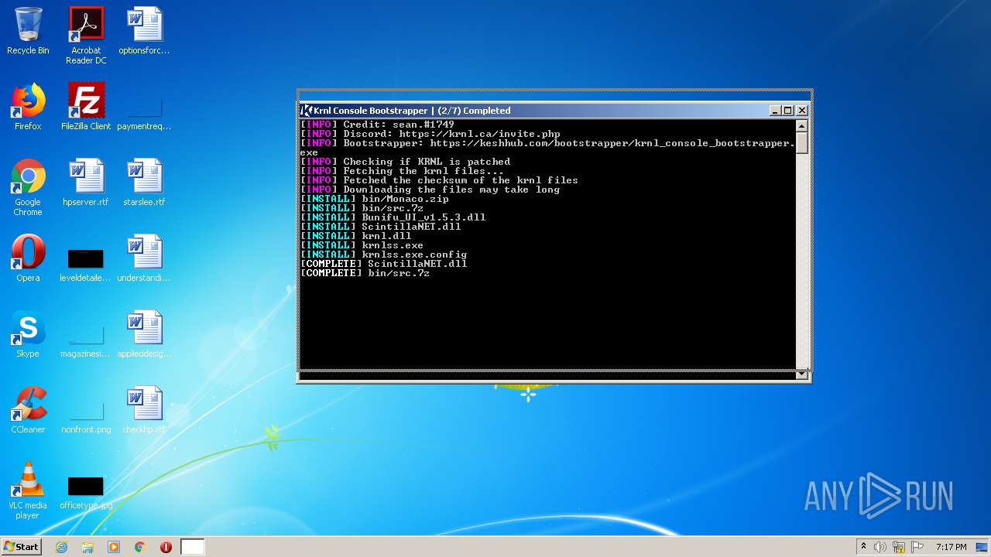Viewport: 991px width, 557px height.
Task: Open hpserver.rtf document
Action: point(86,183)
